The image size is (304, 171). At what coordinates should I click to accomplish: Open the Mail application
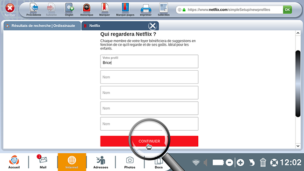[x=43, y=162]
